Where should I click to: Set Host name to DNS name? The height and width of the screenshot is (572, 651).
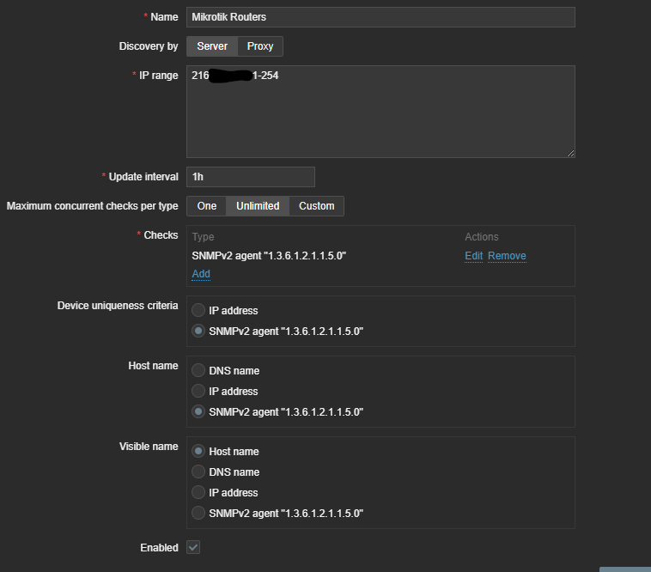click(x=198, y=371)
